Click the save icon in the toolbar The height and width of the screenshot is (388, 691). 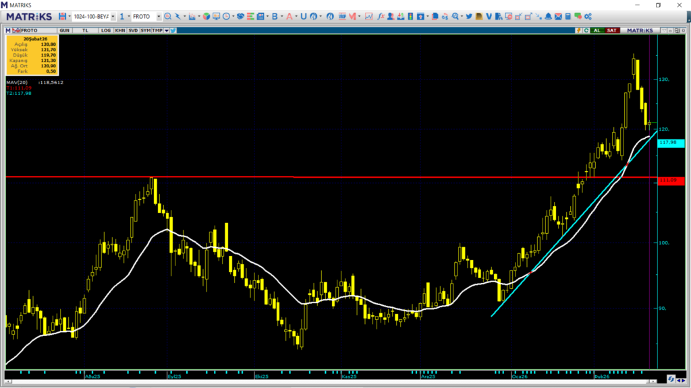pyautogui.click(x=62, y=16)
